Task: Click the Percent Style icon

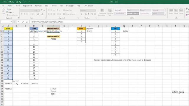Action: click(86, 14)
